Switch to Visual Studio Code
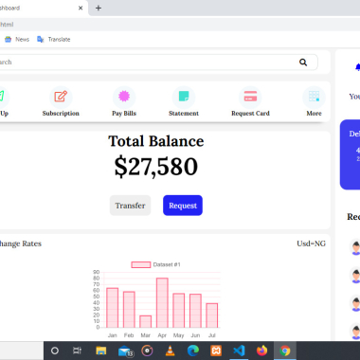This screenshot has width=360, height=360. [x=239, y=351]
